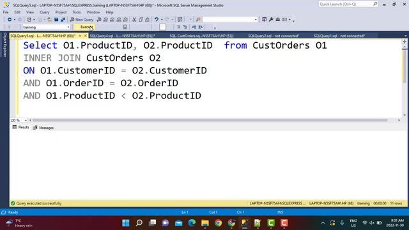This screenshot has width=409, height=230.
Task: Click the New Query button
Action: [x=82, y=20]
